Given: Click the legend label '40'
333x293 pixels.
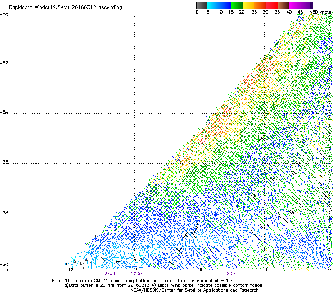Looking at the screenshot, I should (x=289, y=12).
